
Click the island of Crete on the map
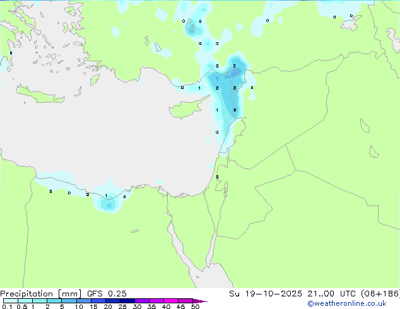[40, 95]
